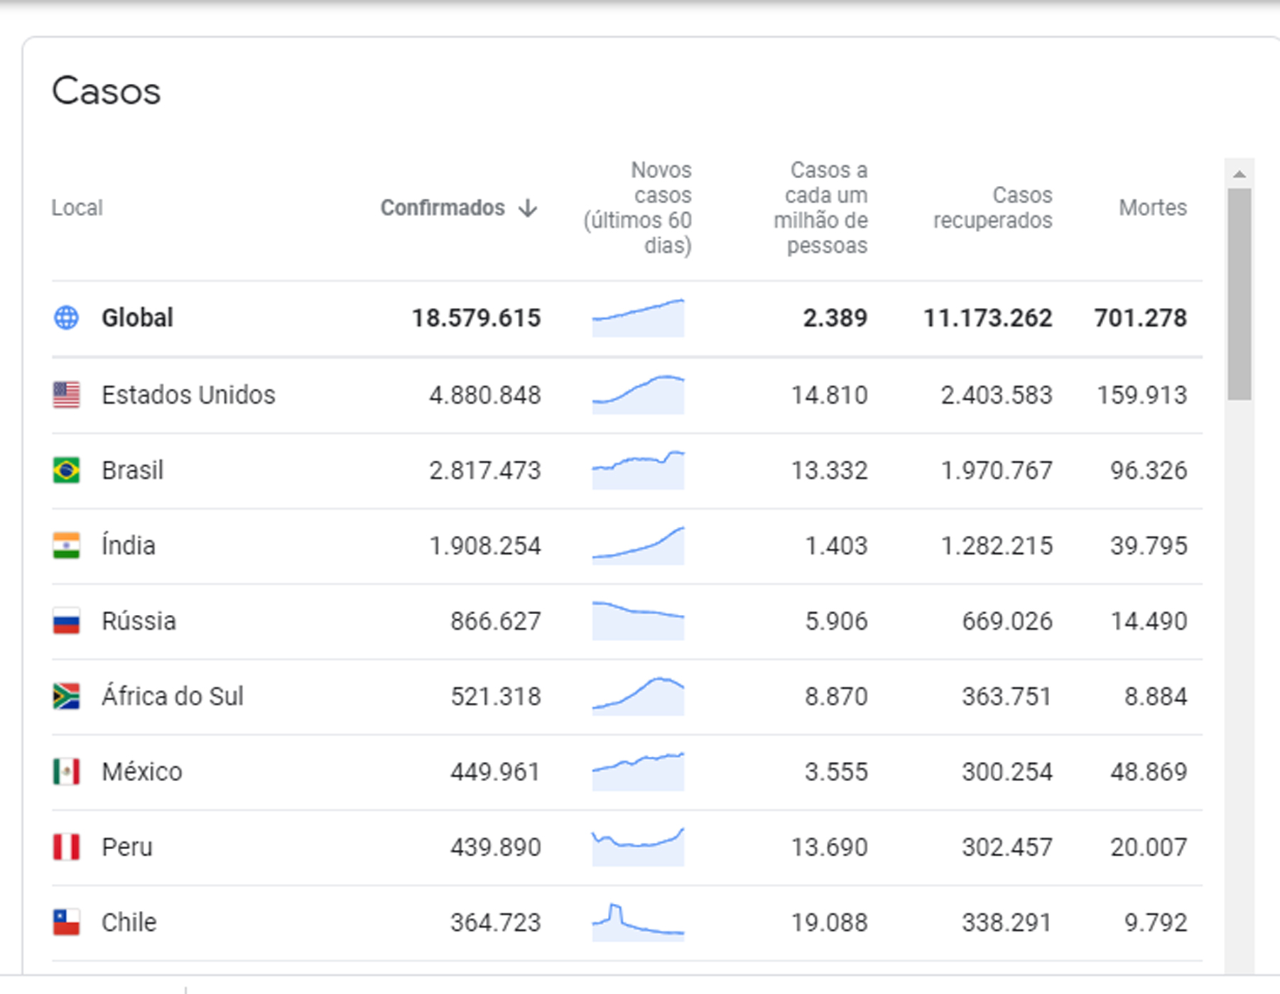The image size is (1280, 994).
Task: Click the Brasil new cases sparkline chart
Action: (638, 470)
